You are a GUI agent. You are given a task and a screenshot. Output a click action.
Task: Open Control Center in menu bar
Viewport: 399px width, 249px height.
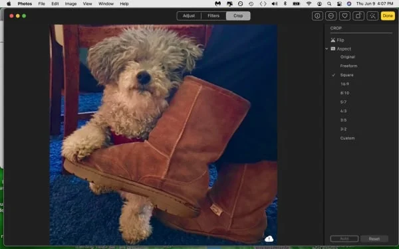pos(339,3)
